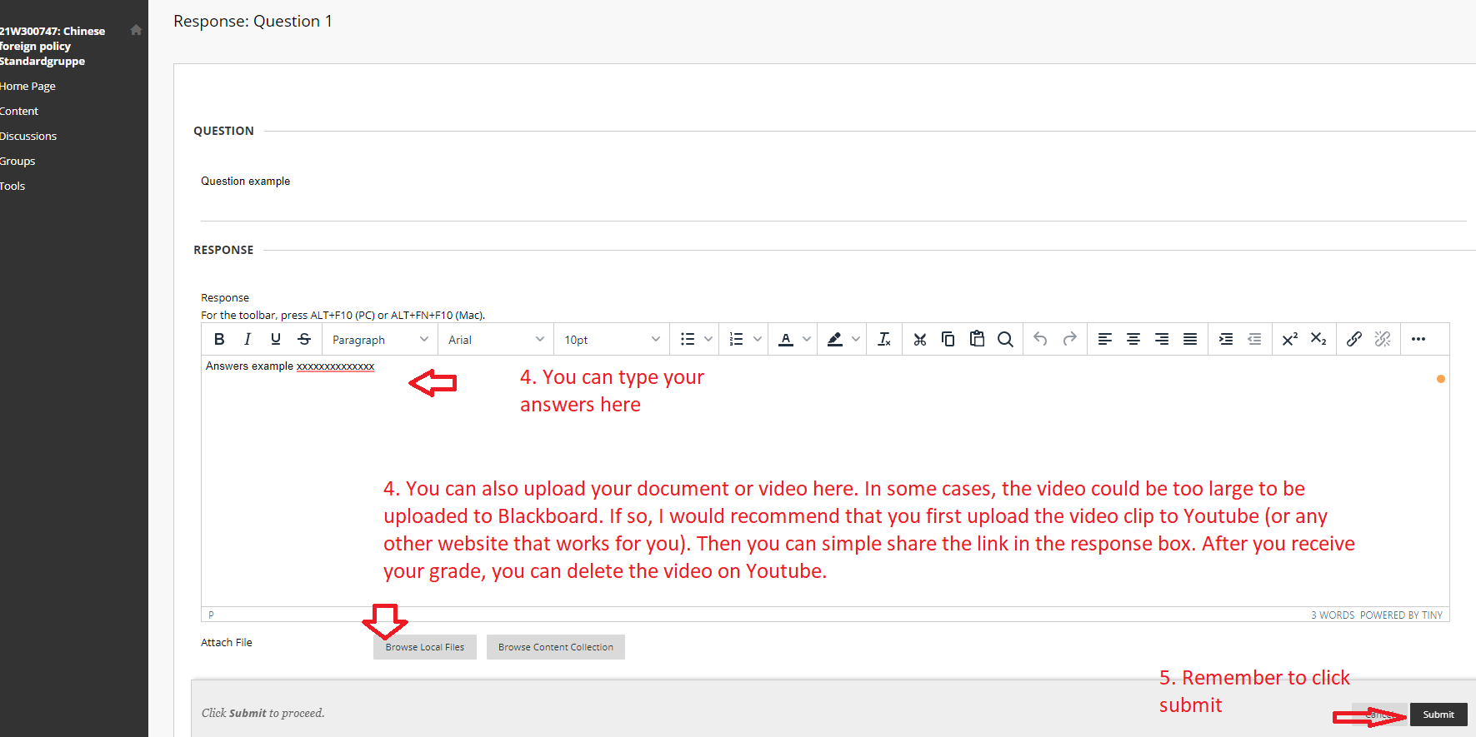Apply strikethrough to text
1476x737 pixels.
point(304,339)
